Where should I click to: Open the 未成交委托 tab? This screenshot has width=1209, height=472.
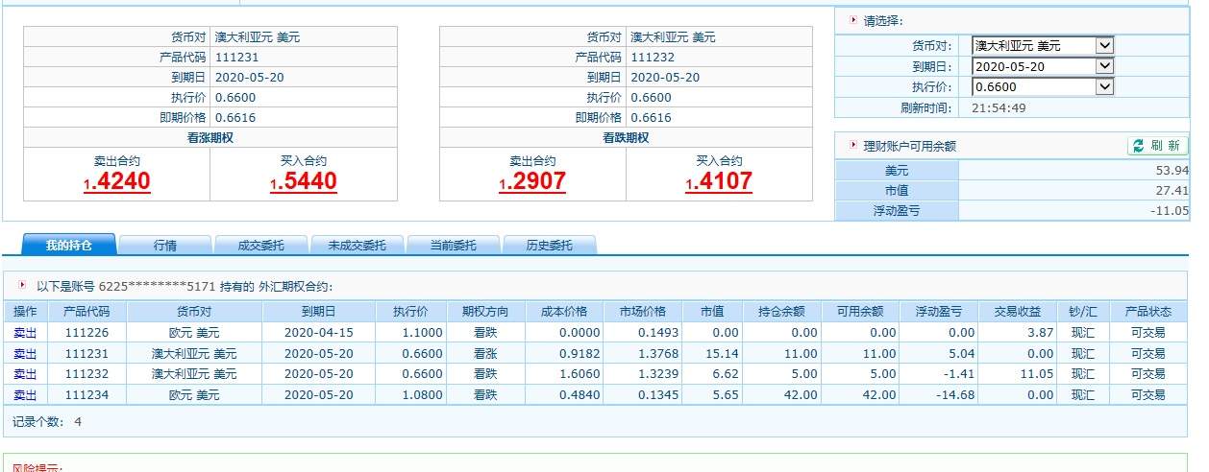tap(357, 245)
